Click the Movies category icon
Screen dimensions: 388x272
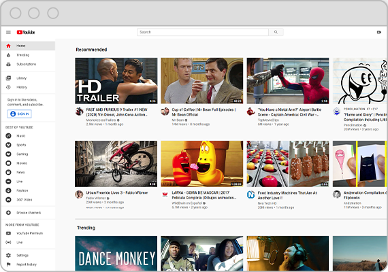coord(8,163)
